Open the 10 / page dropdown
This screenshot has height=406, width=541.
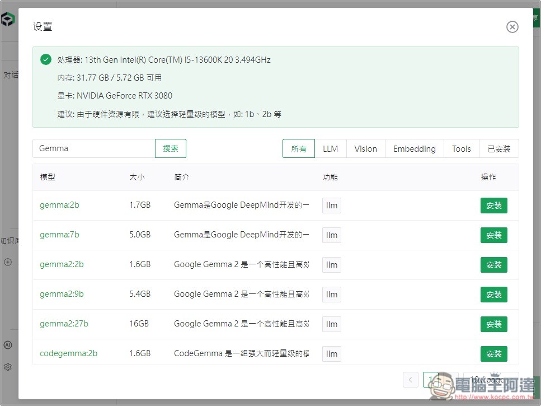(491, 380)
